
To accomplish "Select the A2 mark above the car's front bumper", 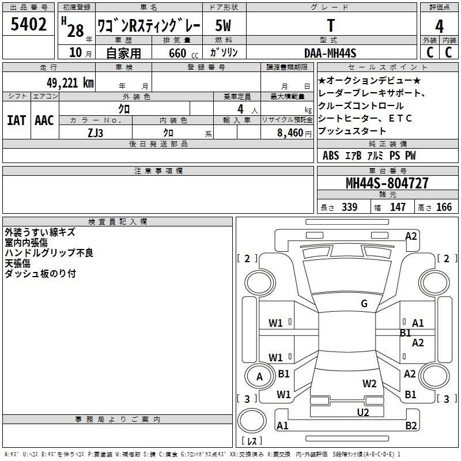I will (x=411, y=236).
